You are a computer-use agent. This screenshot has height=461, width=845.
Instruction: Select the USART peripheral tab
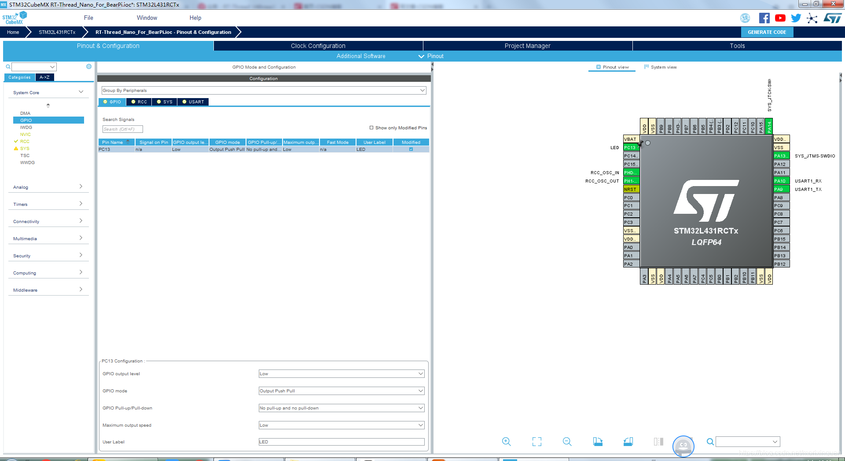click(193, 102)
